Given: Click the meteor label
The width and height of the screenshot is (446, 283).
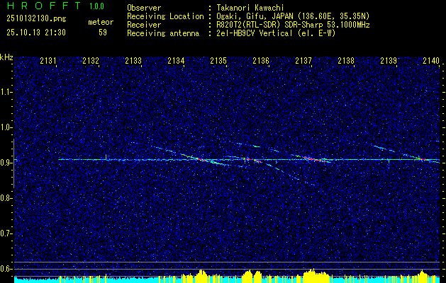Looking at the screenshot, I should [101, 22].
